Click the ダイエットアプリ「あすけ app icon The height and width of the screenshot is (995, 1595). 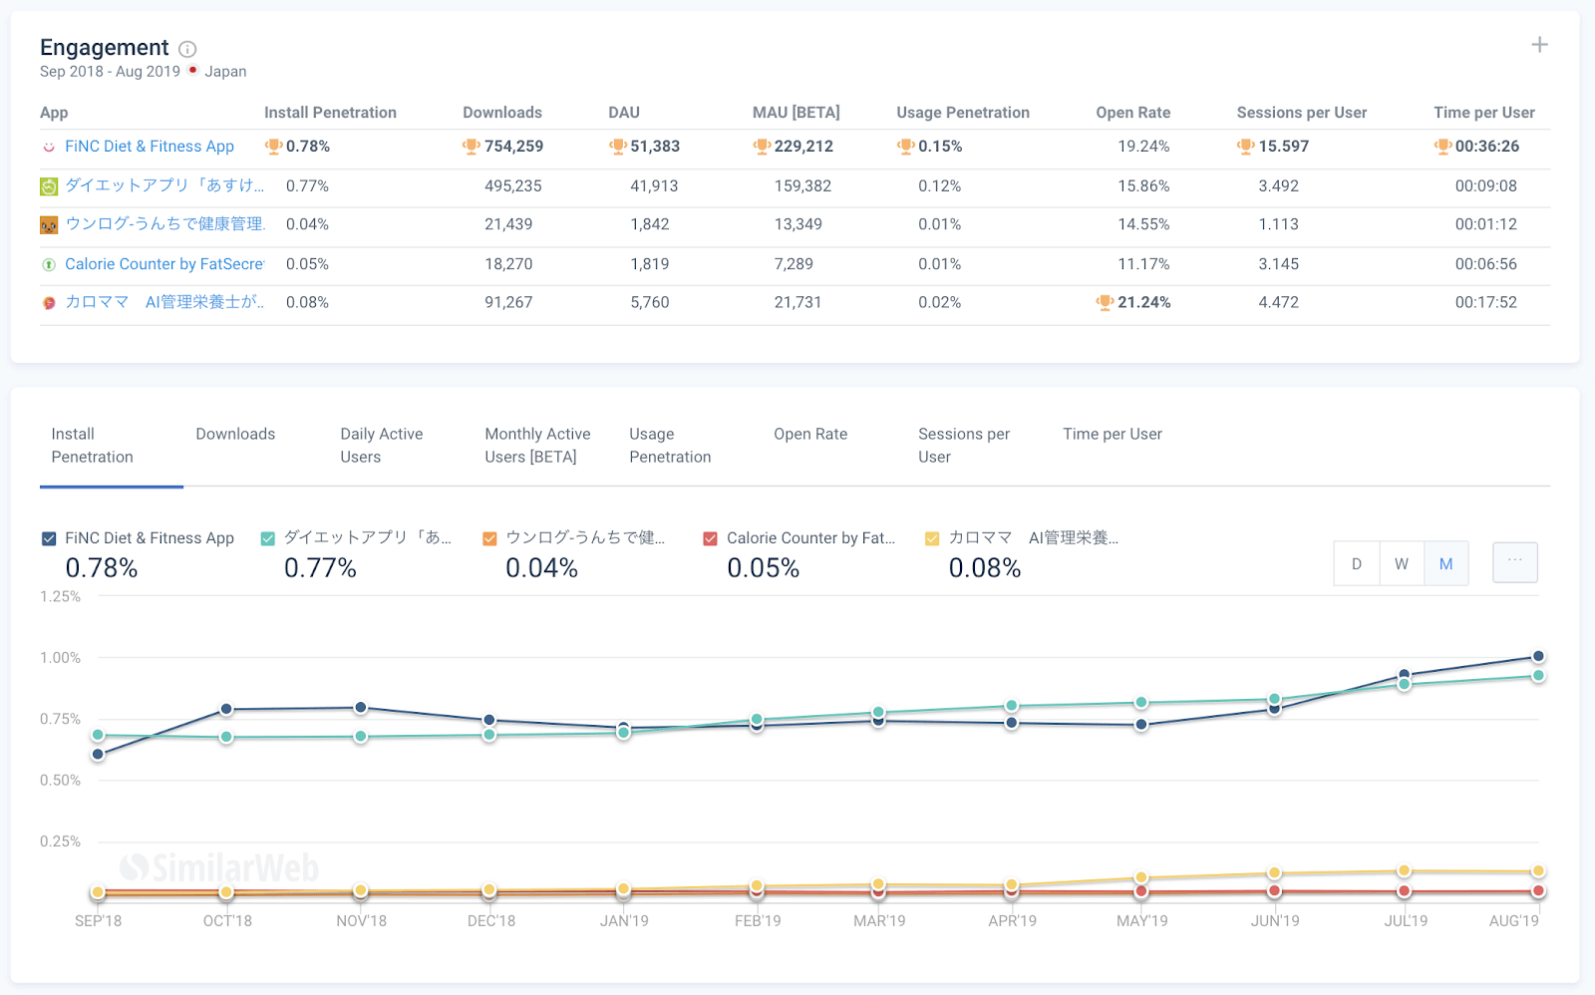tap(49, 186)
